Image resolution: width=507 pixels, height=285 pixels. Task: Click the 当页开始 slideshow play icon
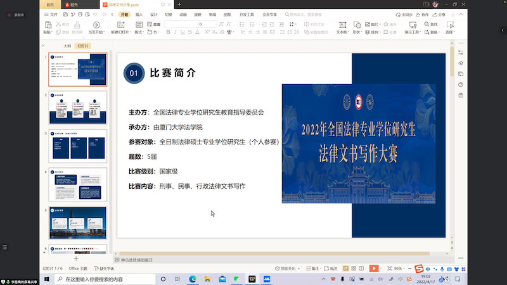coord(94,24)
